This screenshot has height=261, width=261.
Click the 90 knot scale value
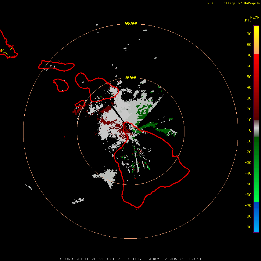click(x=249, y=34)
